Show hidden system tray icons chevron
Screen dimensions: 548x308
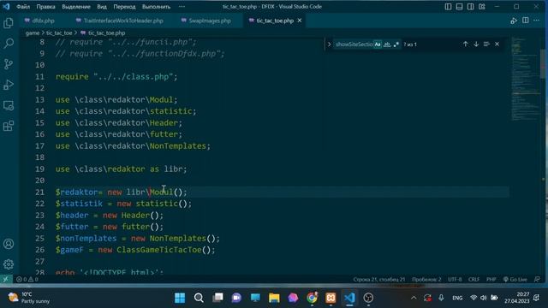(414, 298)
